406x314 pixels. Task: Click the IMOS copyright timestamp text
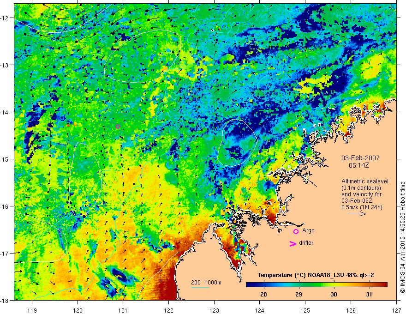402,238
